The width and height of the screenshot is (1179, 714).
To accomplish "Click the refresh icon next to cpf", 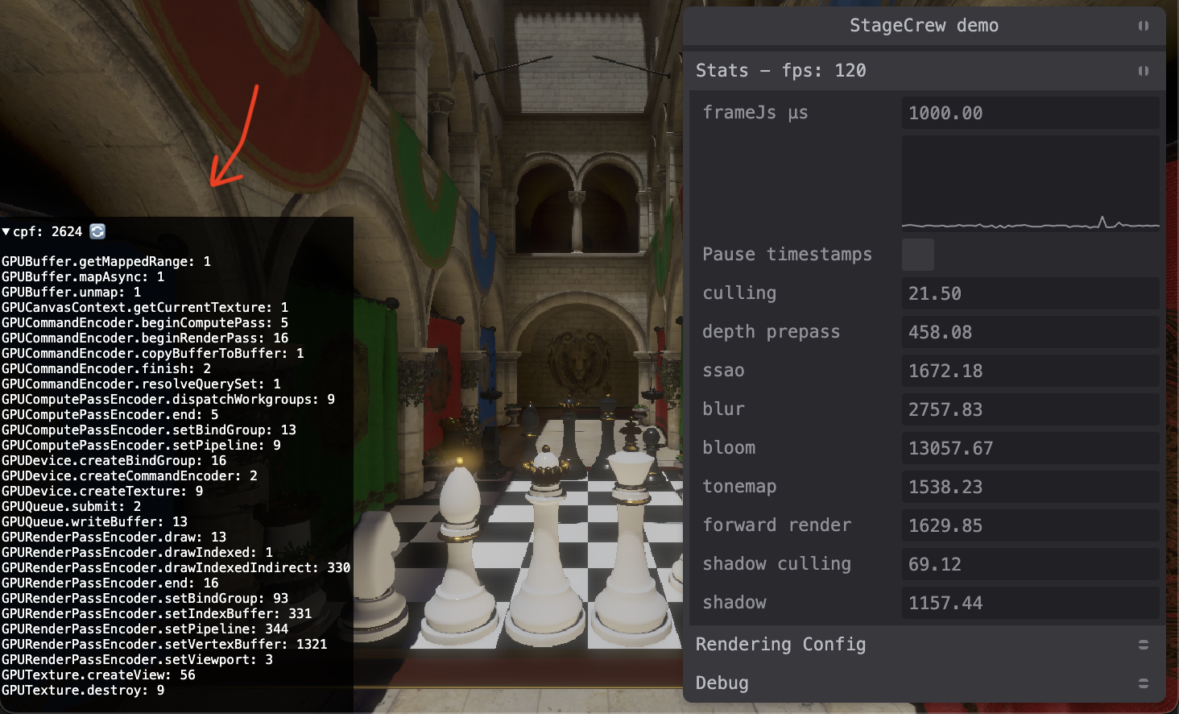I will [x=97, y=231].
